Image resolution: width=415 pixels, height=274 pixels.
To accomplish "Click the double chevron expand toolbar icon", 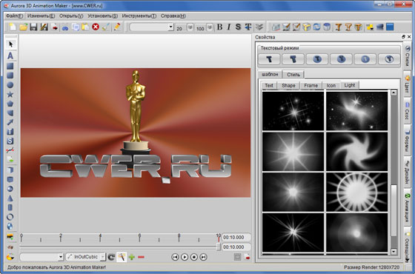I will point(259,27).
